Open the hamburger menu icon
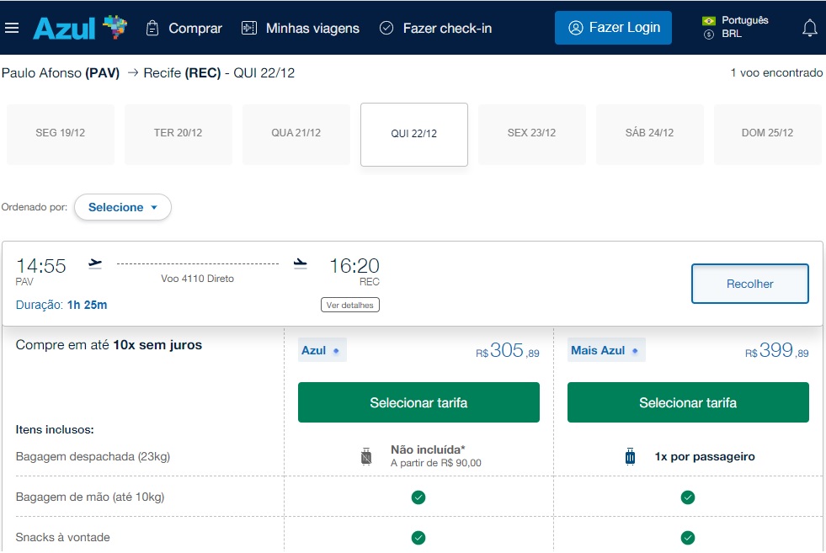Screen dimensions: 826x553 [x=12, y=28]
